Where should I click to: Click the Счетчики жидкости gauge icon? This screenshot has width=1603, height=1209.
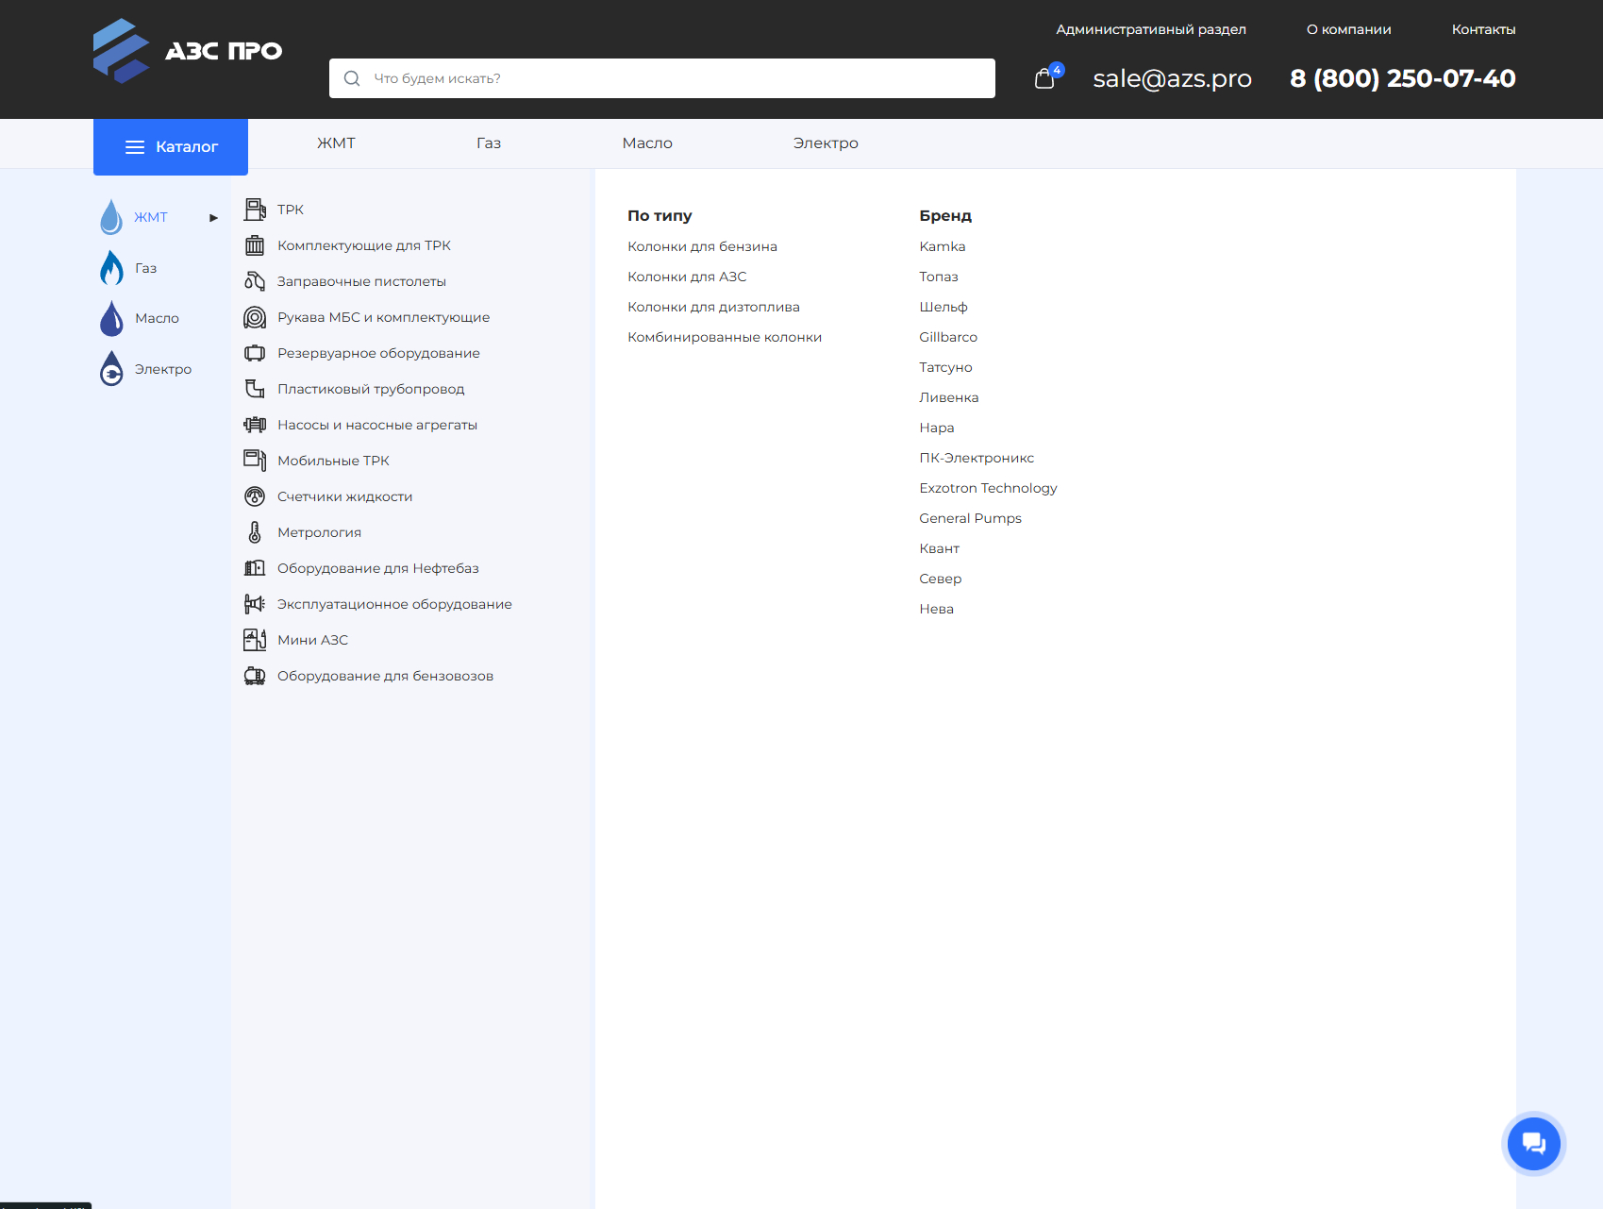point(255,496)
